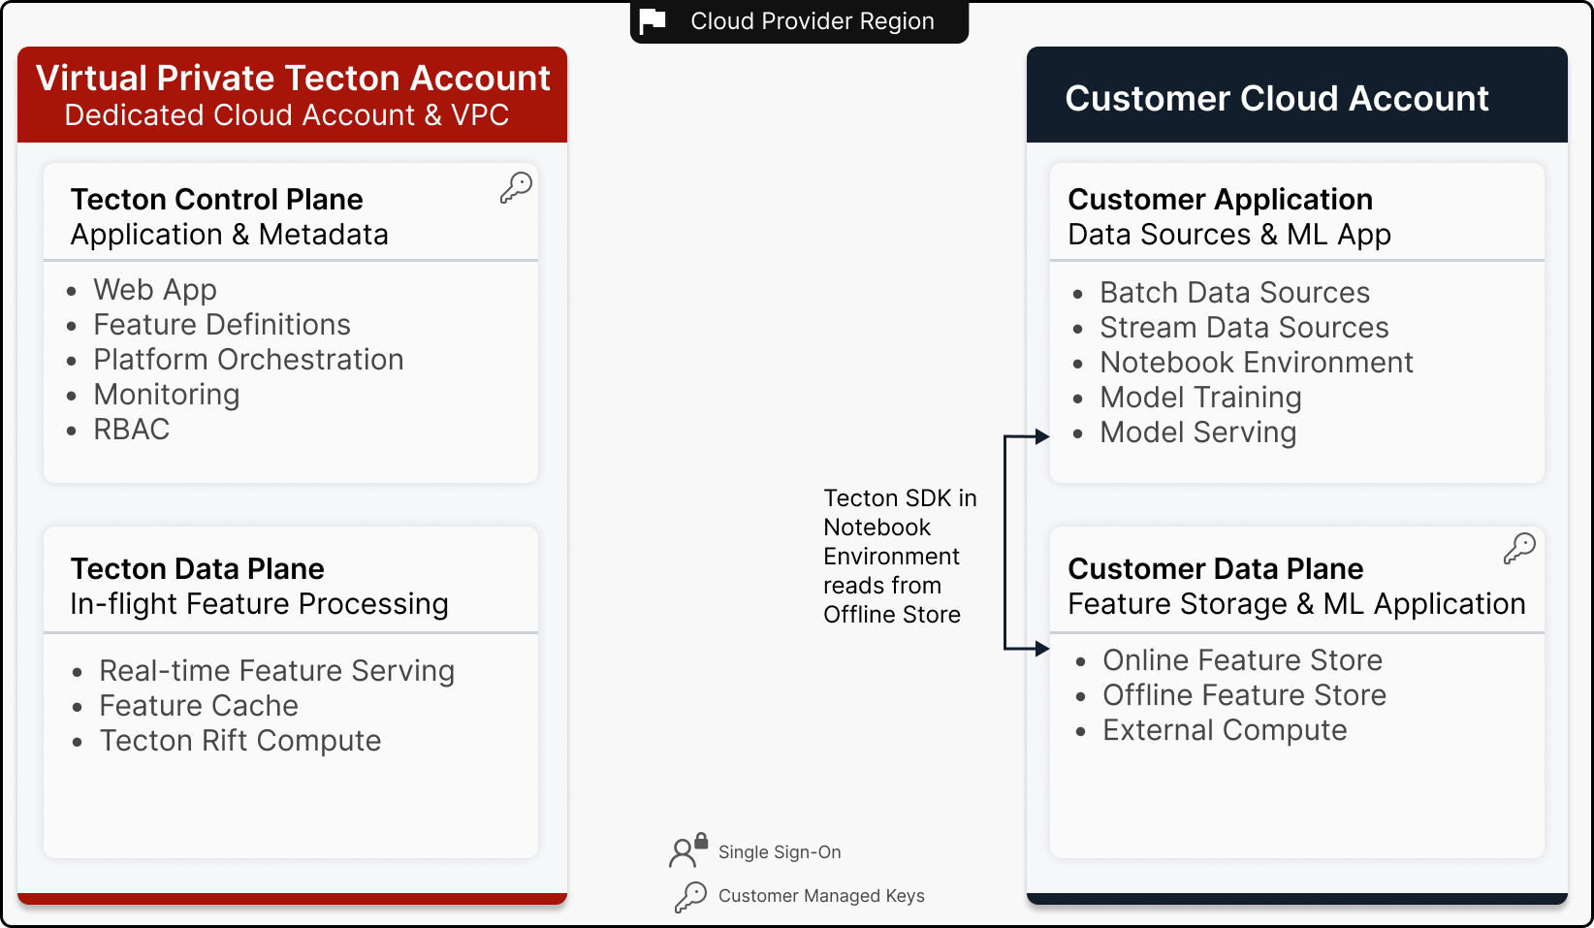Click the Platform Orchestration list item
1594x928 pixels.
click(x=248, y=360)
